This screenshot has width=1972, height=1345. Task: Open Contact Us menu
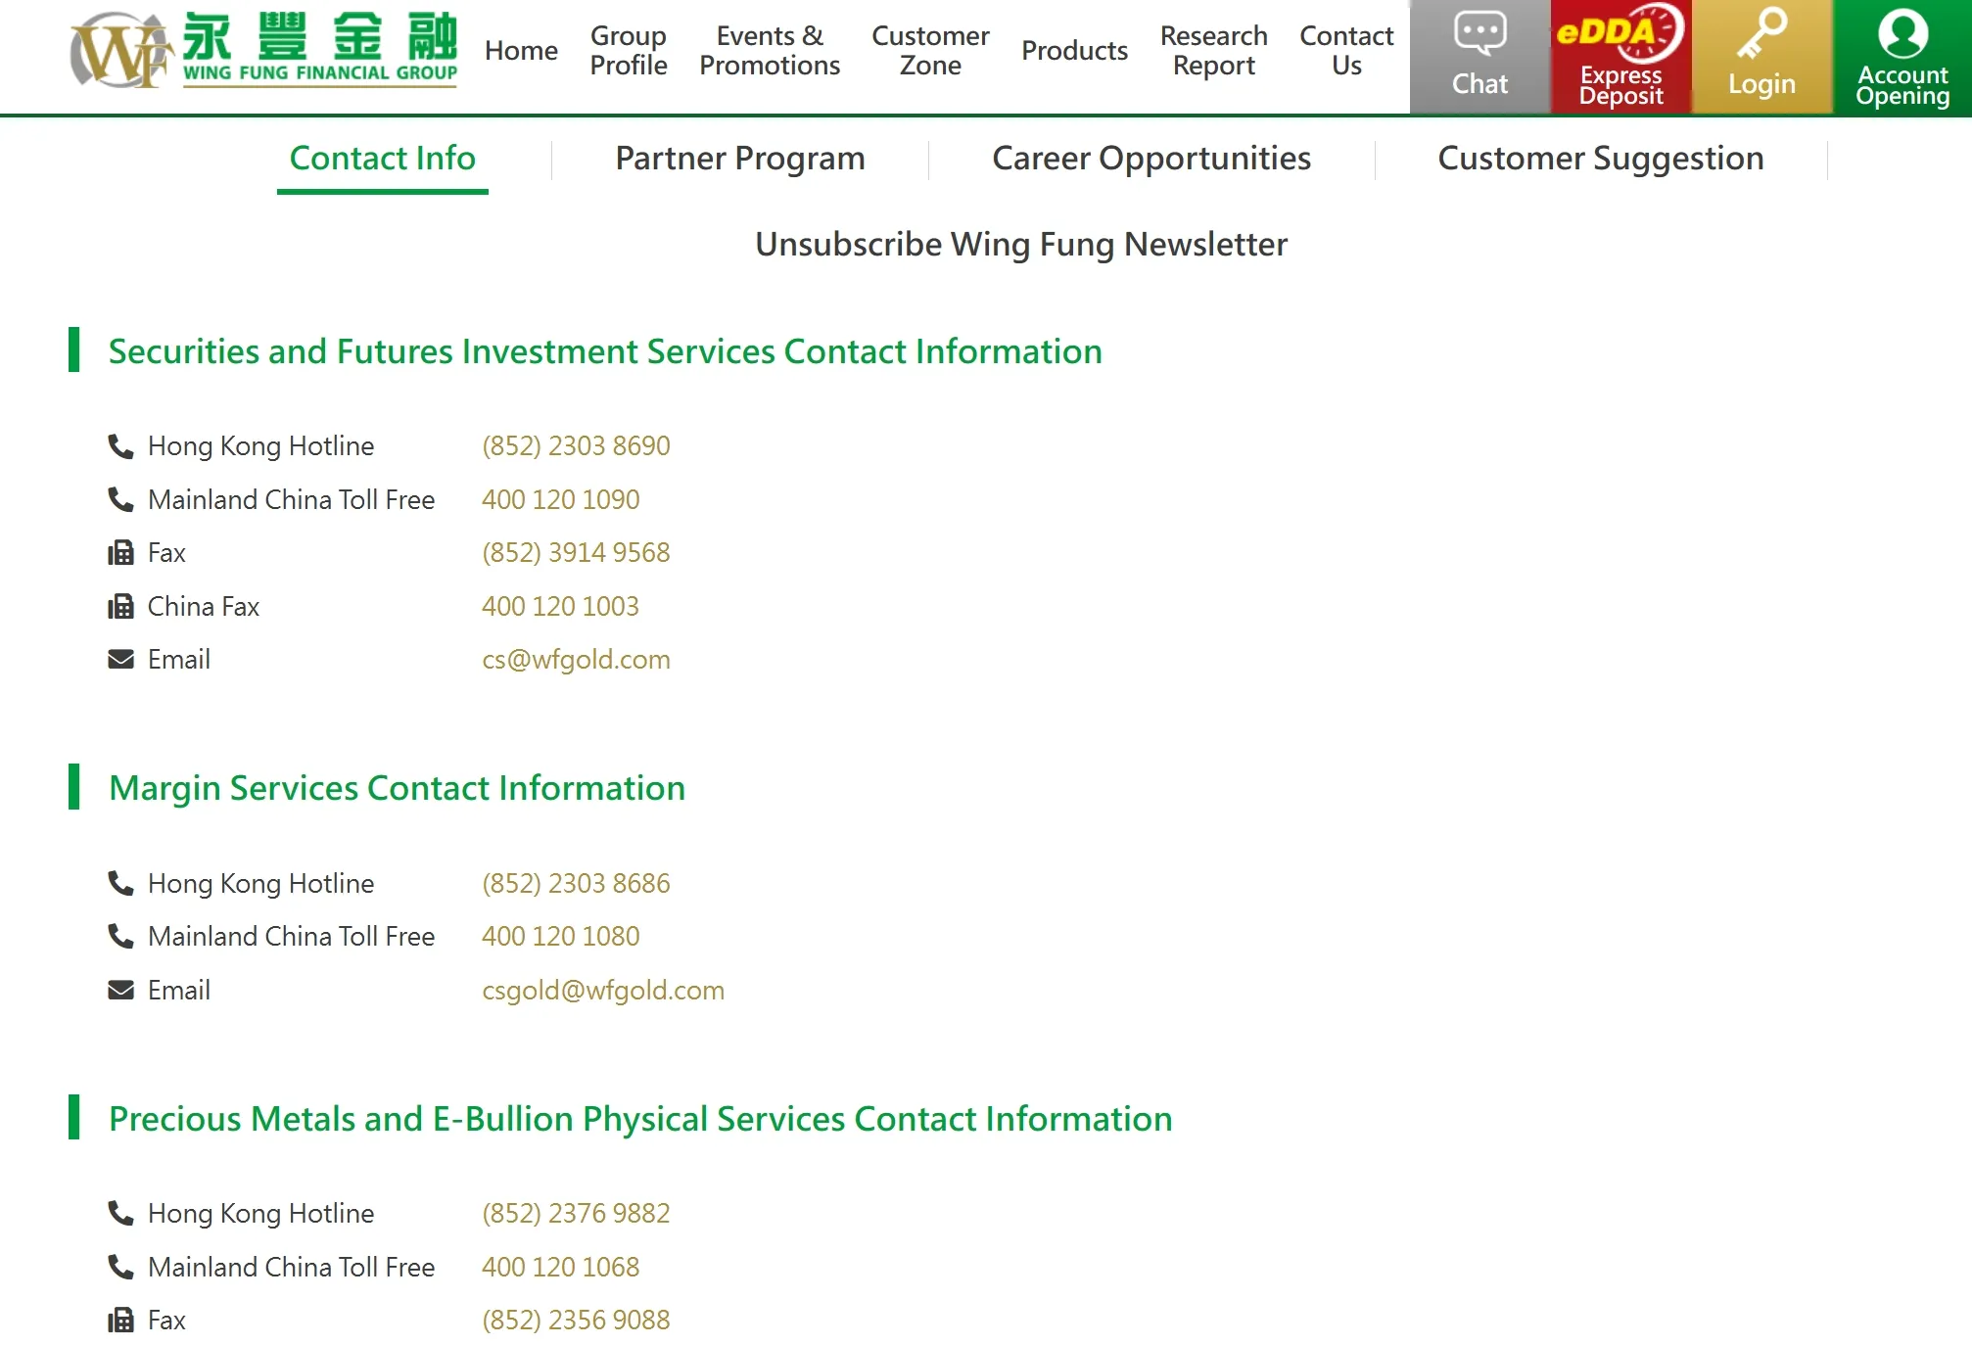pos(1346,51)
